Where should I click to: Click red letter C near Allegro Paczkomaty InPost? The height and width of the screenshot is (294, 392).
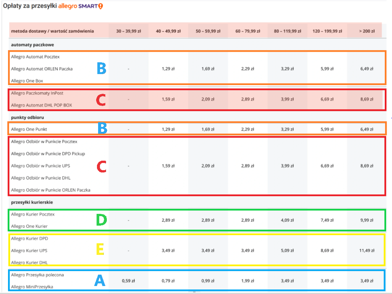[x=101, y=99]
